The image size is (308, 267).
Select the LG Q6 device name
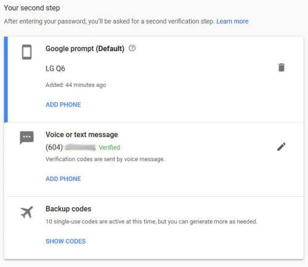point(55,68)
